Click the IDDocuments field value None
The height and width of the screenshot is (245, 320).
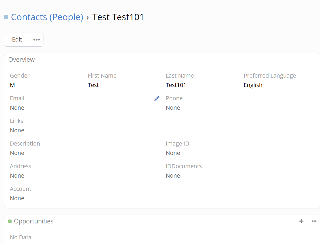point(173,176)
